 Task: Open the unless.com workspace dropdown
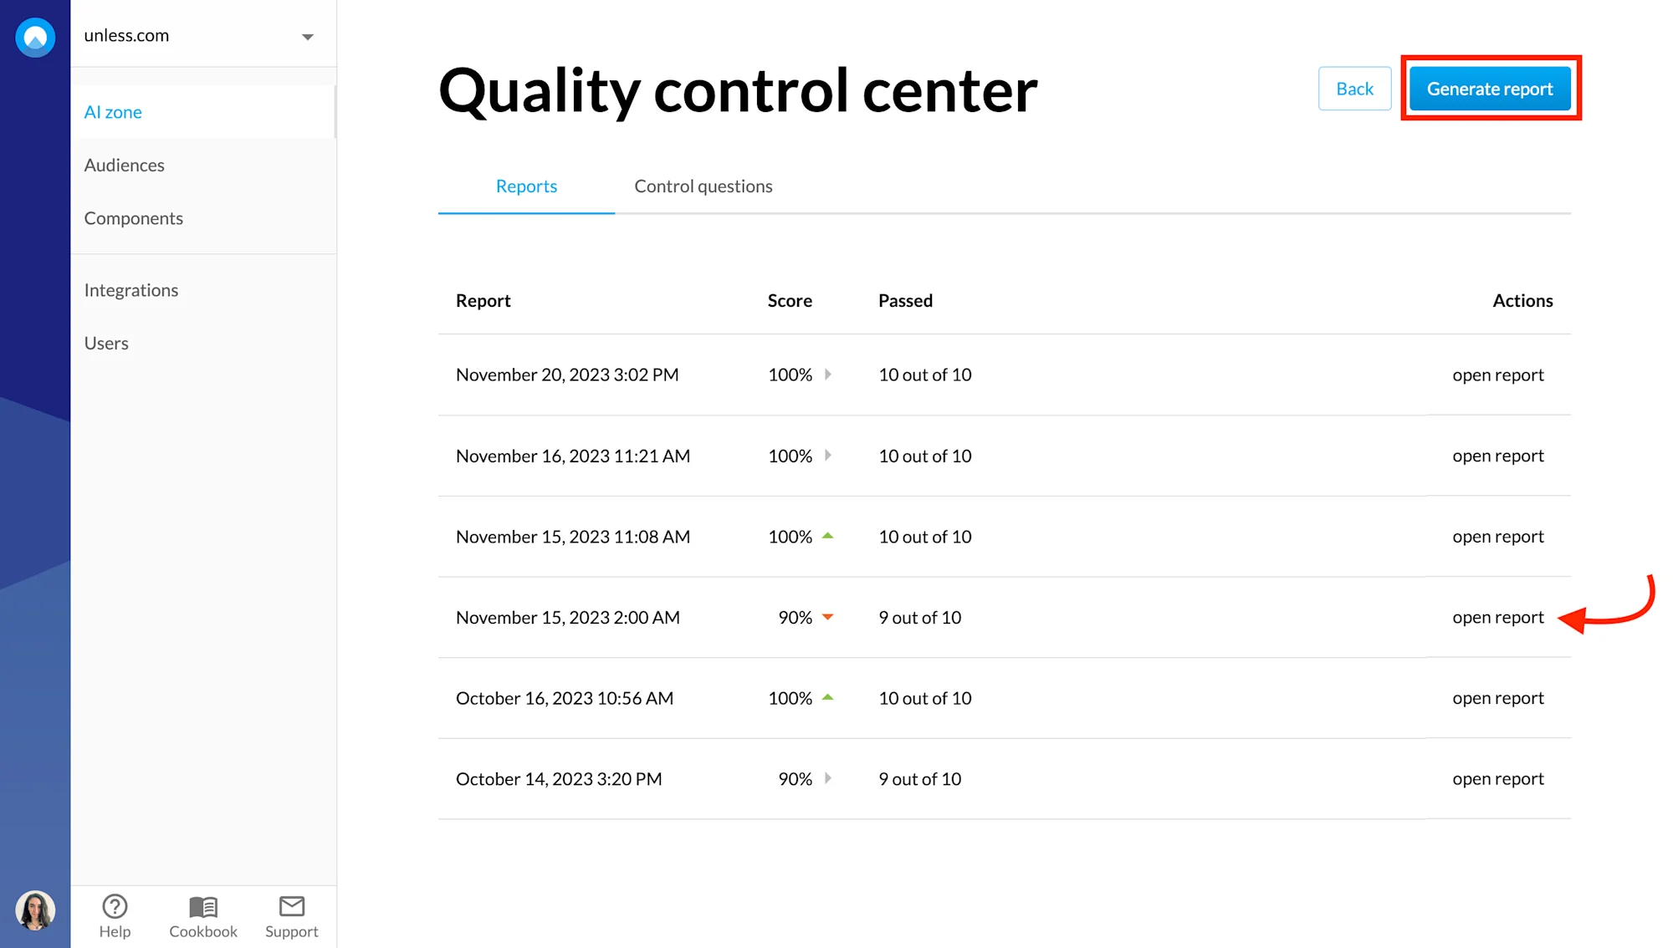click(308, 36)
